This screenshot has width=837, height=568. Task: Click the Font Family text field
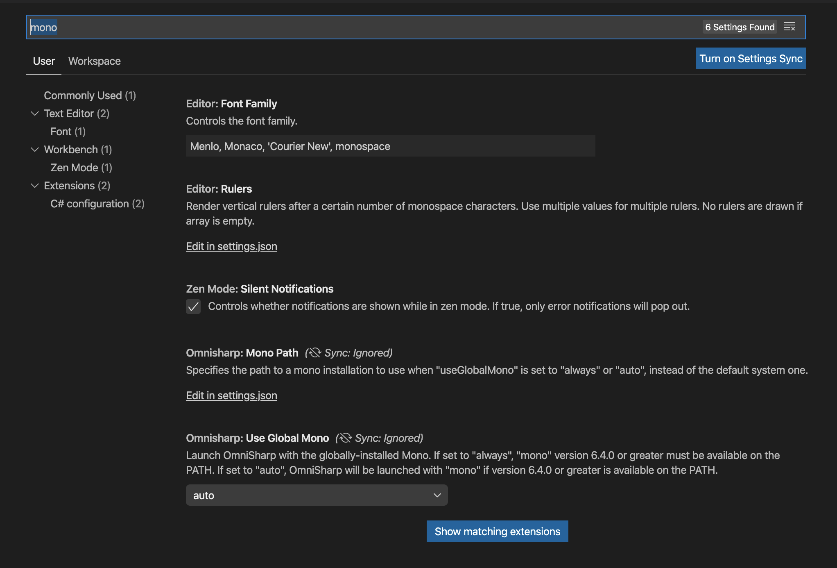point(390,146)
